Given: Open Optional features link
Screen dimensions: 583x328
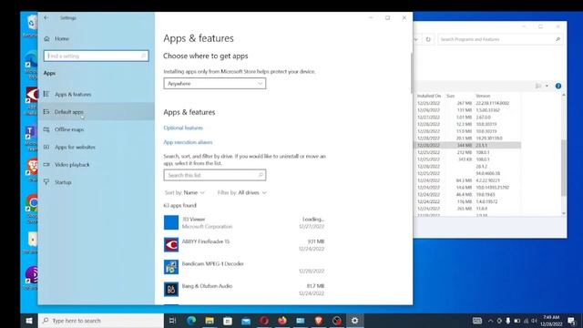Looking at the screenshot, I should coord(183,128).
